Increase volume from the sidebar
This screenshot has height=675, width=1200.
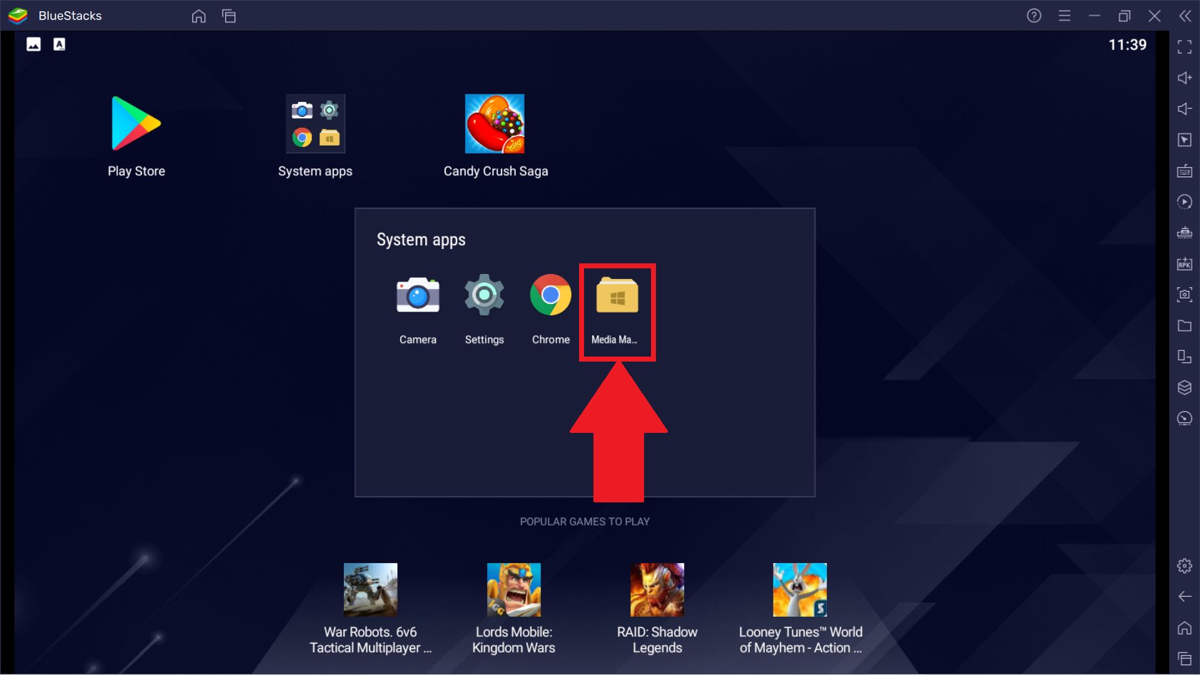(x=1184, y=78)
